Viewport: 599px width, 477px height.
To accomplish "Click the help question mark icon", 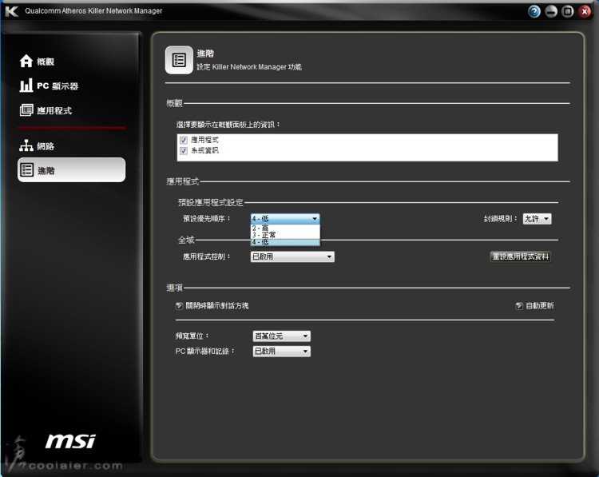I will (x=534, y=11).
